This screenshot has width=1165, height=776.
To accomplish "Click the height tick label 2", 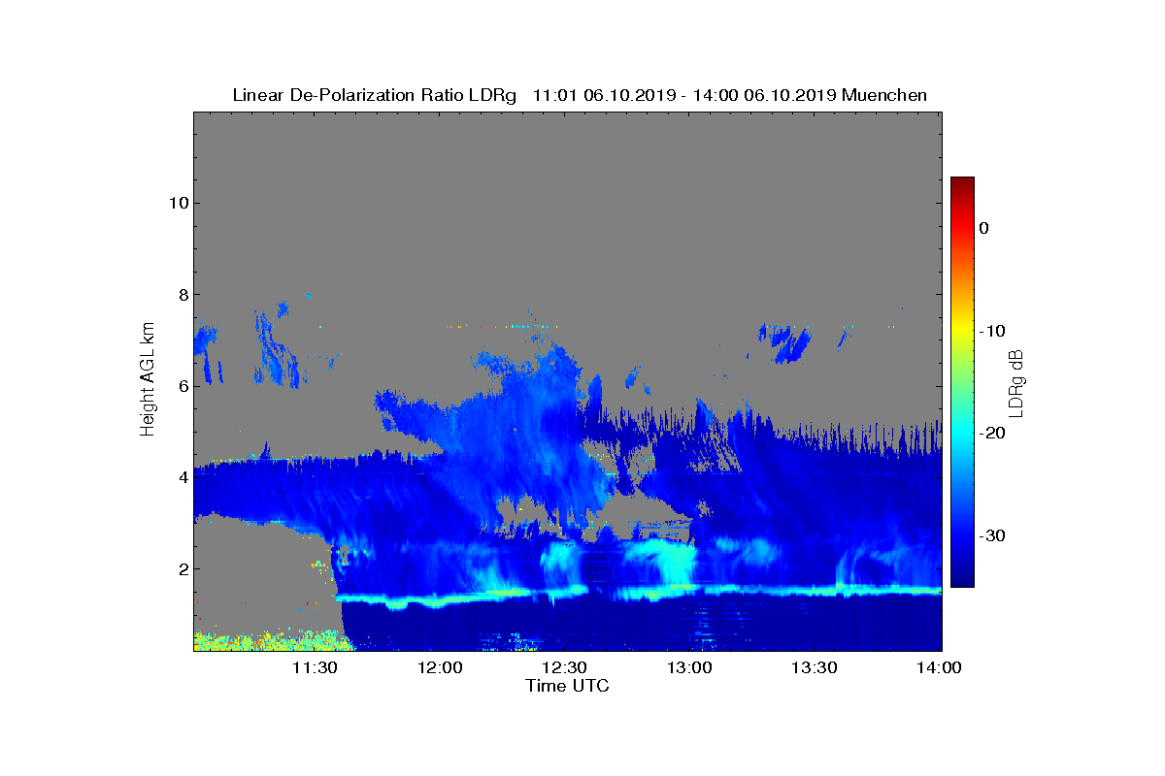I will coord(182,569).
